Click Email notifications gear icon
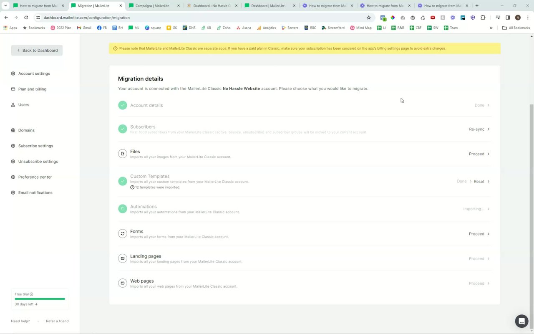This screenshot has height=334, width=534. pos(13,192)
